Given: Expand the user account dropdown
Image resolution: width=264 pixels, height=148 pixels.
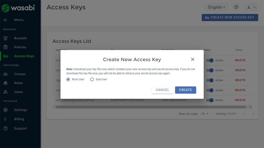Looking at the screenshot, I should [x=251, y=7].
